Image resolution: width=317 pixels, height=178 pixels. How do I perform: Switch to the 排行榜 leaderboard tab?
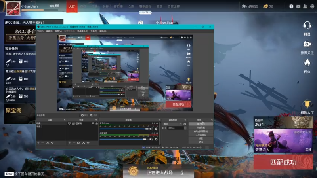pos(118,6)
